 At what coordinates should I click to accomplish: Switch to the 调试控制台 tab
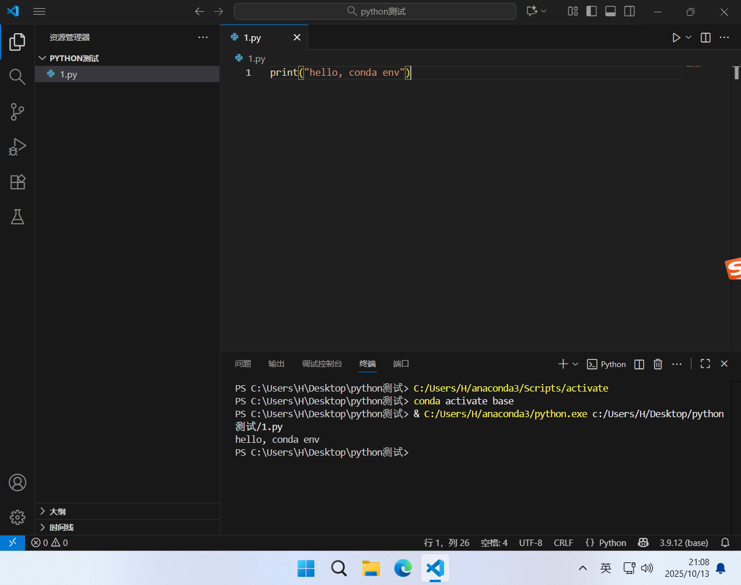pyautogui.click(x=321, y=364)
